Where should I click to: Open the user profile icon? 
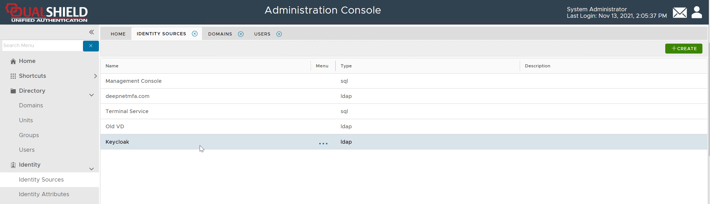tap(696, 13)
